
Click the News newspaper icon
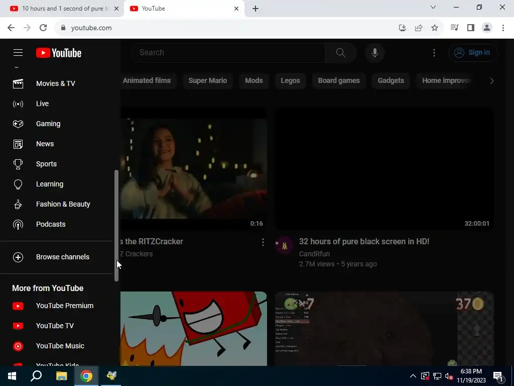click(18, 144)
